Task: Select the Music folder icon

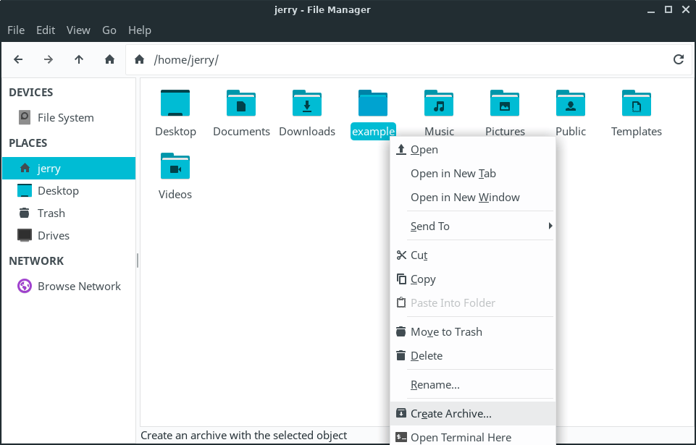Action: coord(439,104)
